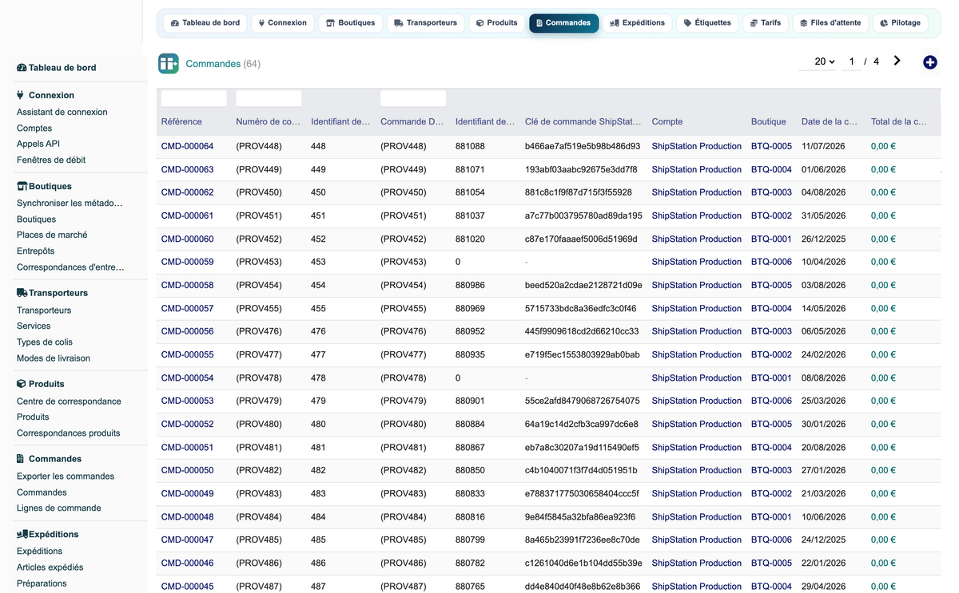This screenshot has width=959, height=593.
Task: Go to next page with chevron arrow
Action: [897, 61]
